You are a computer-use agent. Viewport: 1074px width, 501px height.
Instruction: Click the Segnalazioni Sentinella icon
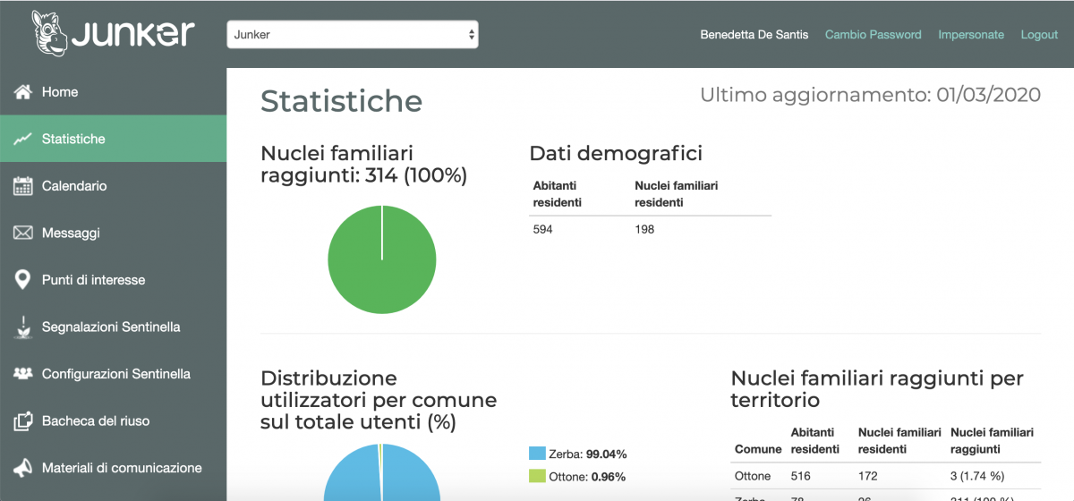coord(23,327)
